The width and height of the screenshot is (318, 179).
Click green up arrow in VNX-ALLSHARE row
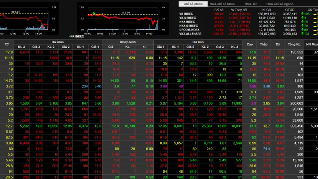(302, 33)
